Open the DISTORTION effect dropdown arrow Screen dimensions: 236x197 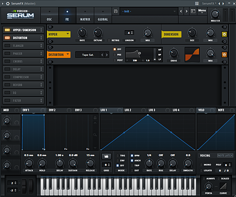(x=68, y=54)
